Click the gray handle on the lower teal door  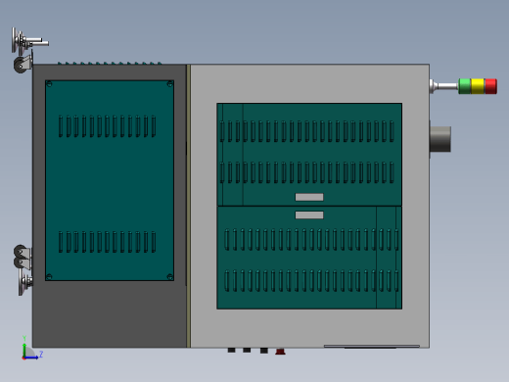pos(309,215)
